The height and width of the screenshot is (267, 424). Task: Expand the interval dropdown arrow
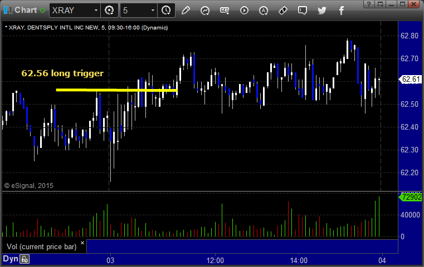(153, 10)
